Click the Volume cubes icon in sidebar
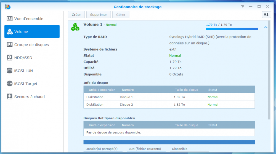Image resolution: width=276 pixels, height=154 pixels. pos(10,32)
